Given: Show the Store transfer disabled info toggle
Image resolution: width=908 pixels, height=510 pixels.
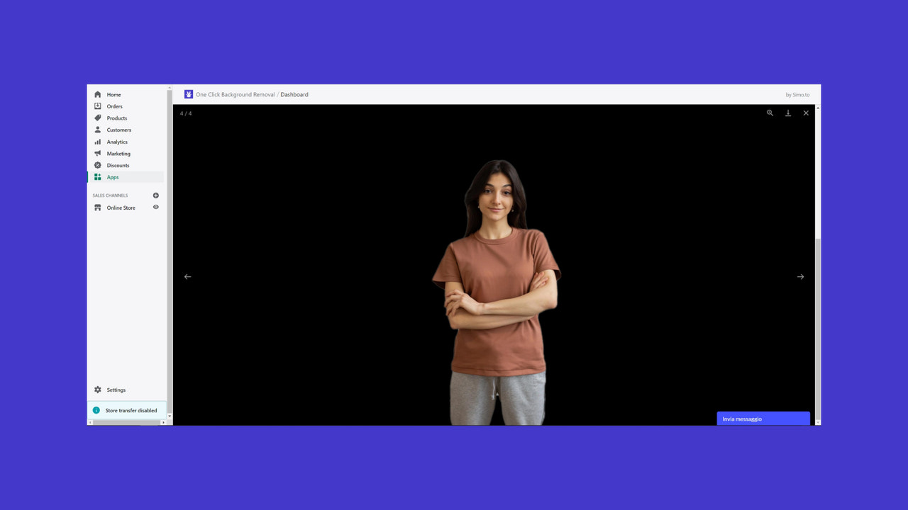Looking at the screenshot, I should pyautogui.click(x=96, y=410).
